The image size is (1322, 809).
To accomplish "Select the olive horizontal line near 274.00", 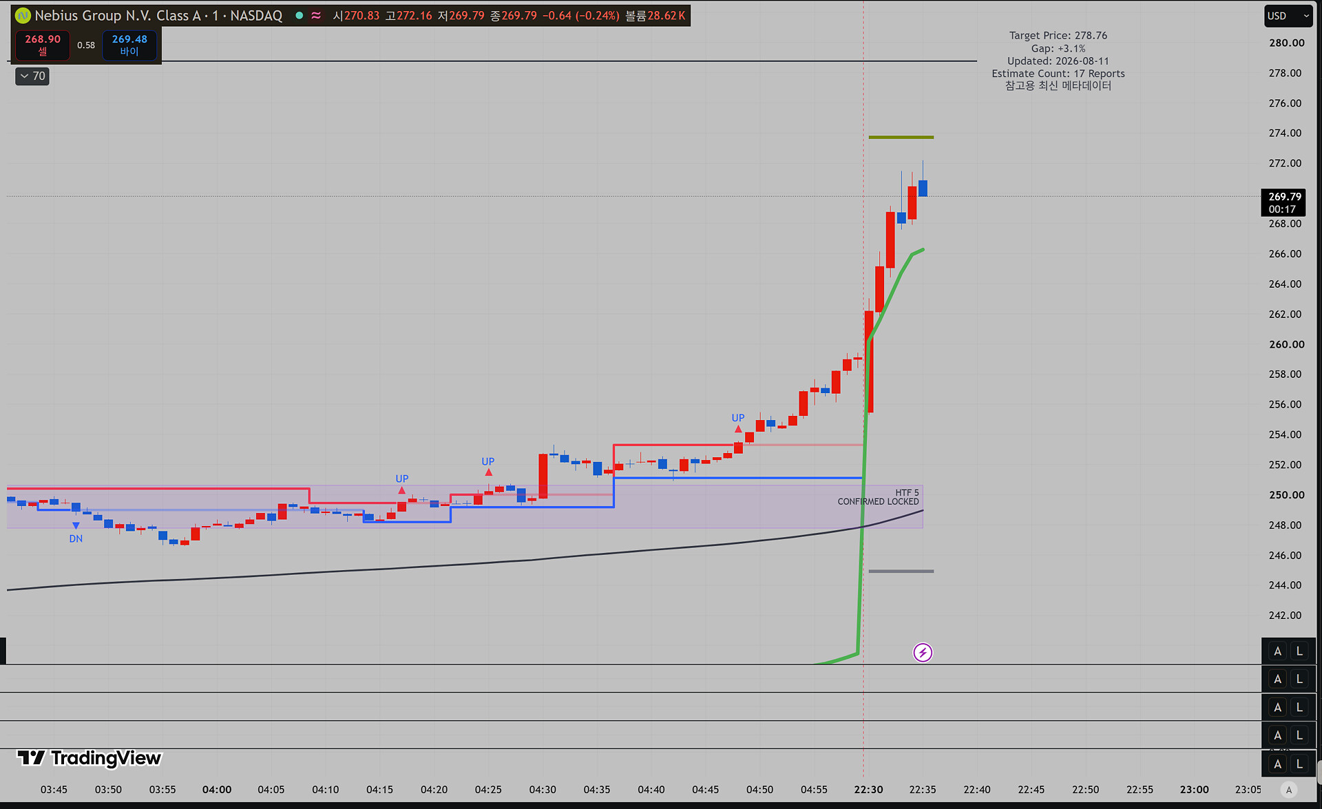I will (x=901, y=137).
